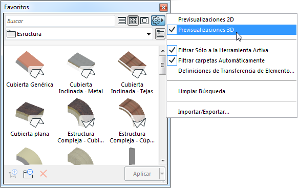The image size is (298, 188).
Task: Select the Cubierta Genérica favorite
Action: click(x=30, y=69)
